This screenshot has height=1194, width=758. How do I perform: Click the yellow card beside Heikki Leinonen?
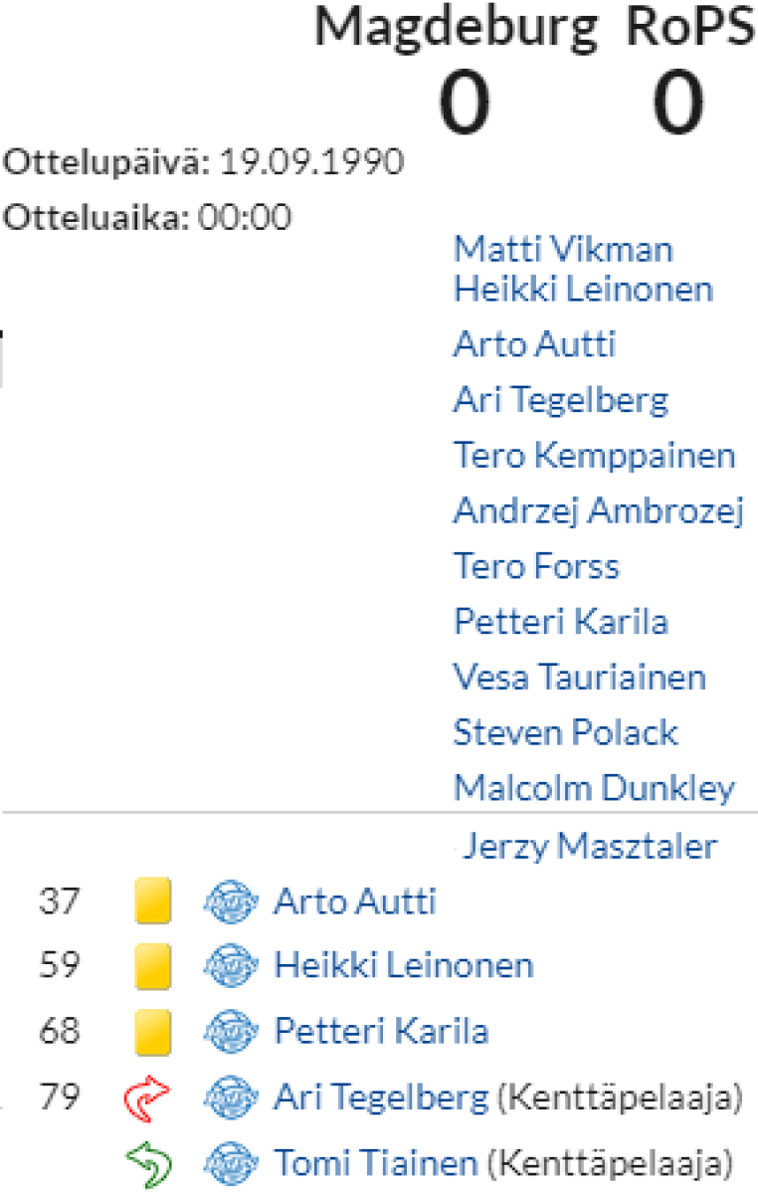click(153, 965)
